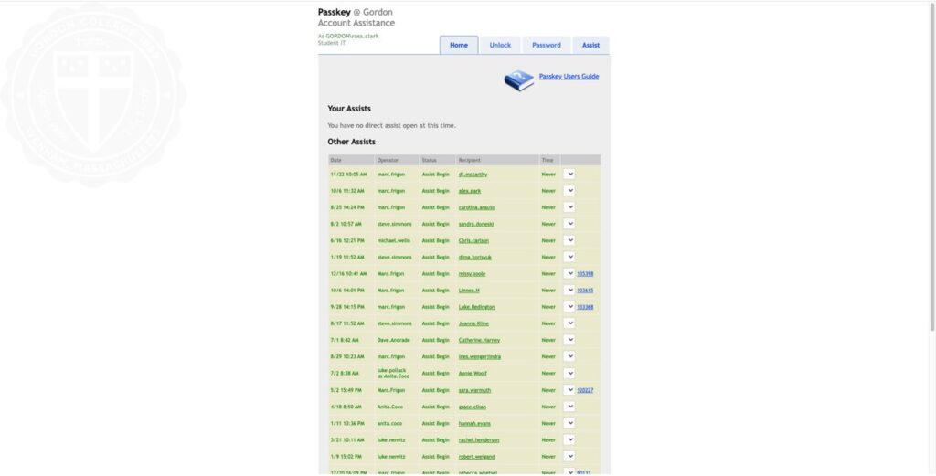Click the Passkey Users Guide book icon

[x=519, y=79]
